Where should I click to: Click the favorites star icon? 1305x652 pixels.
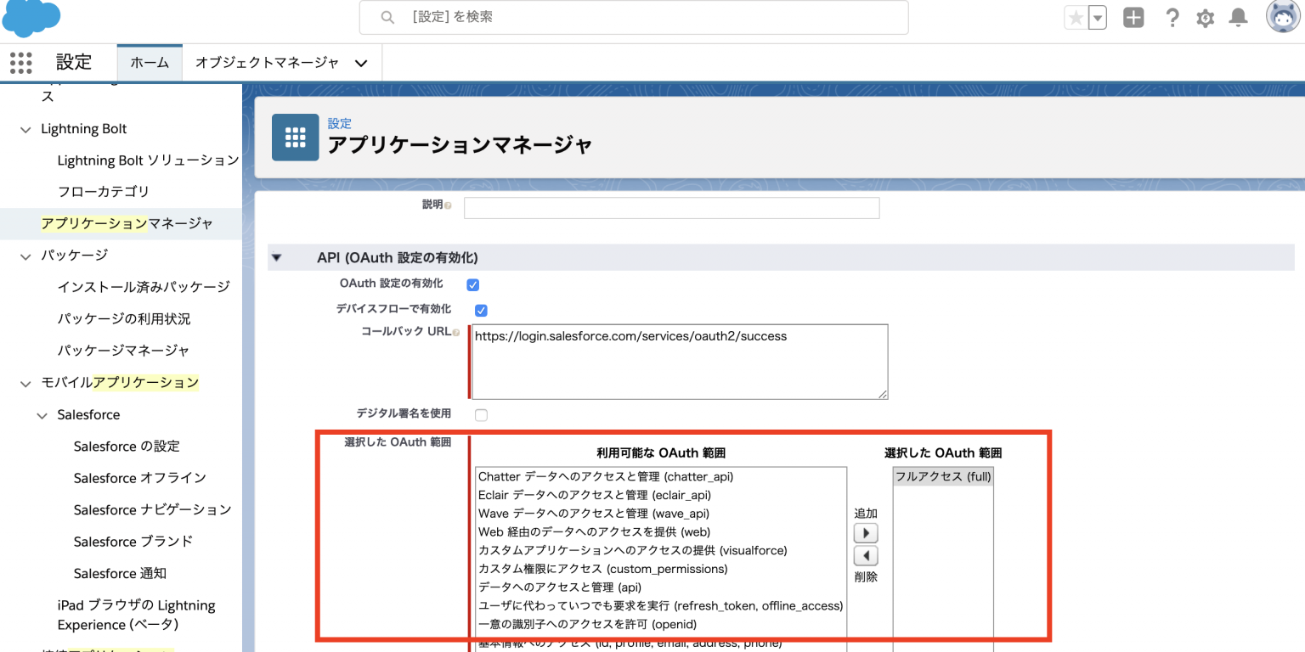1077,16
